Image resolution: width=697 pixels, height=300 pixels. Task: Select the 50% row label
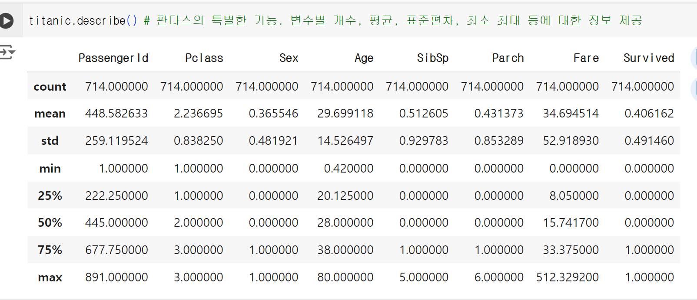(x=50, y=222)
